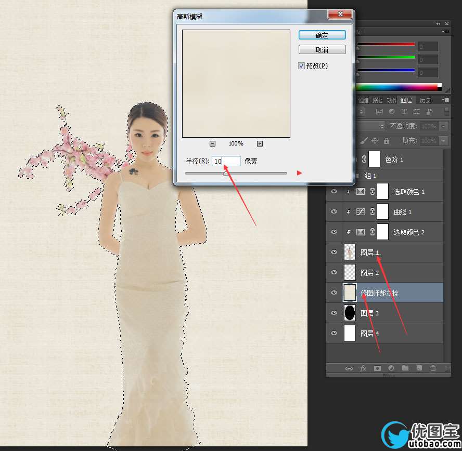Filter layers by shape icon
Screen dimensions: 462x451
(417, 112)
